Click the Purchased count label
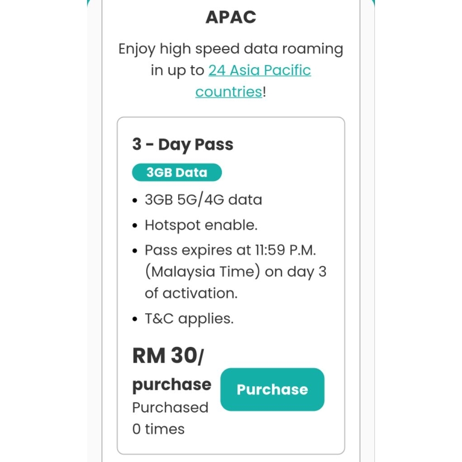Viewport: 462px width, 462px height. coord(170,407)
